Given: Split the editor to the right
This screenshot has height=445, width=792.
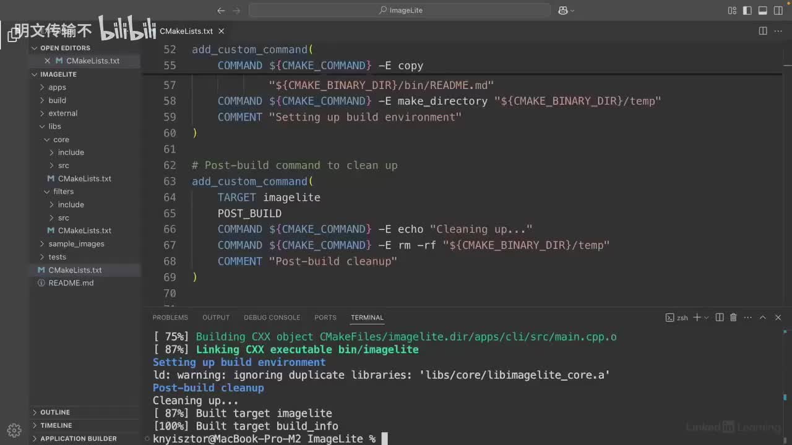Looking at the screenshot, I should [763, 31].
